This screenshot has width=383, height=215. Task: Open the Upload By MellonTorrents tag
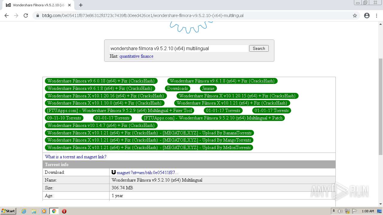[x=149, y=148]
